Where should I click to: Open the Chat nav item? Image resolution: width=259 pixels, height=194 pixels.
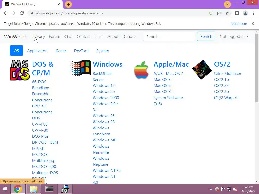click(68, 36)
